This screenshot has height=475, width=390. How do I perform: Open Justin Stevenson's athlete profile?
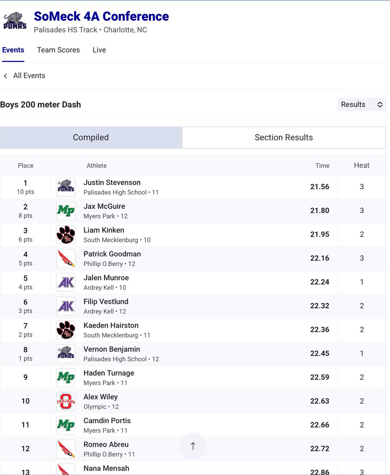(x=112, y=182)
